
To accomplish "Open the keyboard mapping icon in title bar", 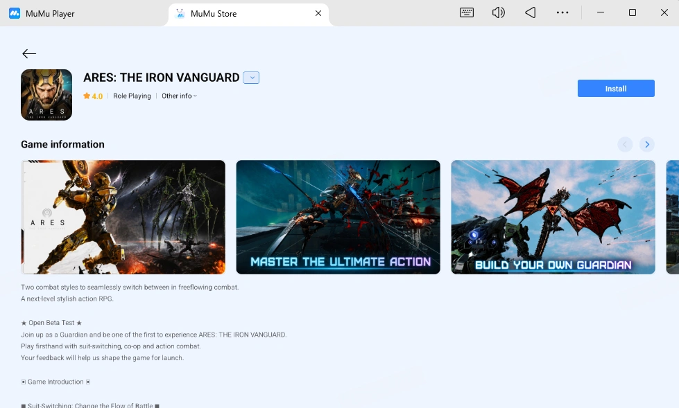I will (466, 12).
